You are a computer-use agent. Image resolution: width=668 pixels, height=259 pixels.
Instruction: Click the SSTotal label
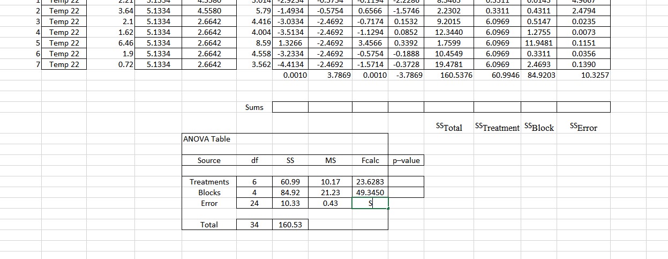tap(449, 128)
